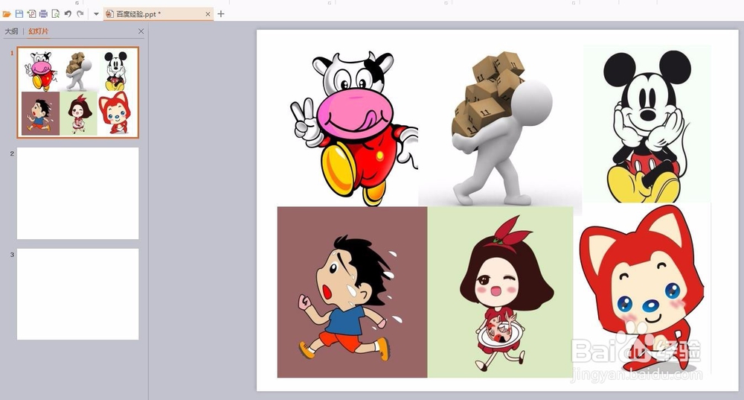Click the Redo arrow icon
Viewport: 744px width, 400px height.
[x=80, y=13]
